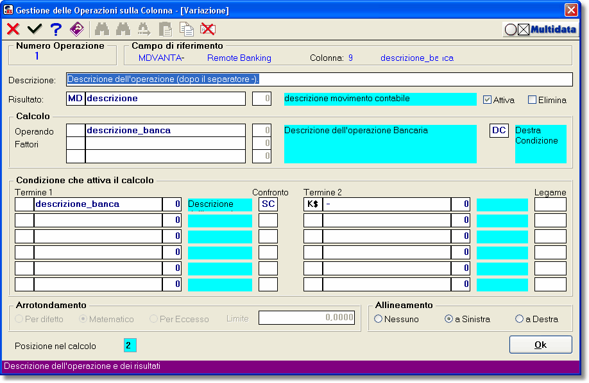Viewport: 589px width, 383px height.
Task: Click the crossed-out field clear icon
Action: pyautogui.click(x=208, y=29)
